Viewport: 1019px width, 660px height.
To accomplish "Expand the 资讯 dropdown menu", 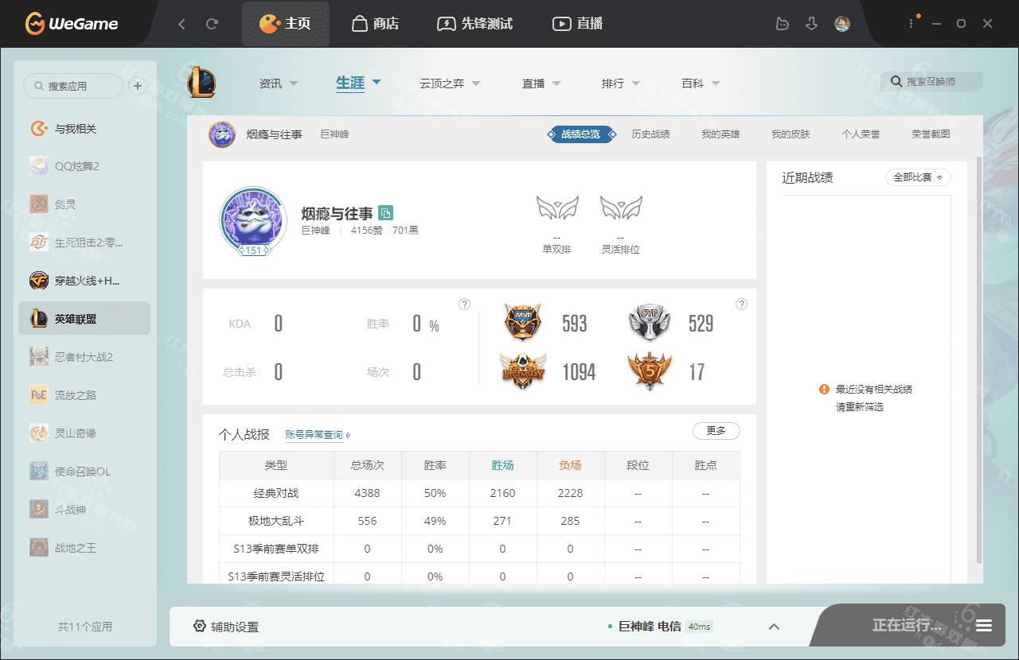I will coord(279,83).
